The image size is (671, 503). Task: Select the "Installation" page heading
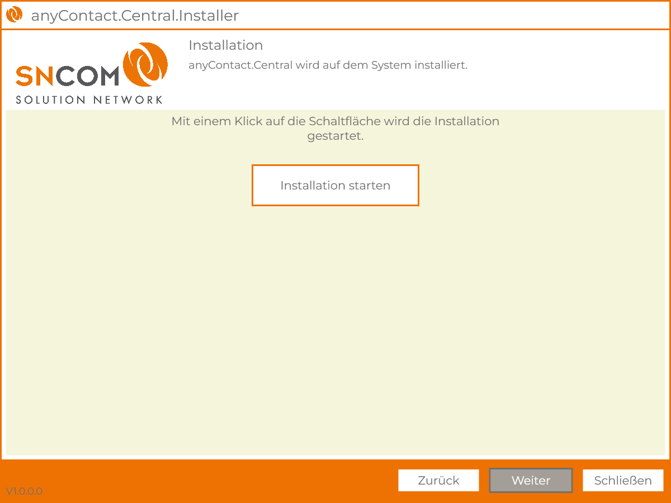click(225, 45)
